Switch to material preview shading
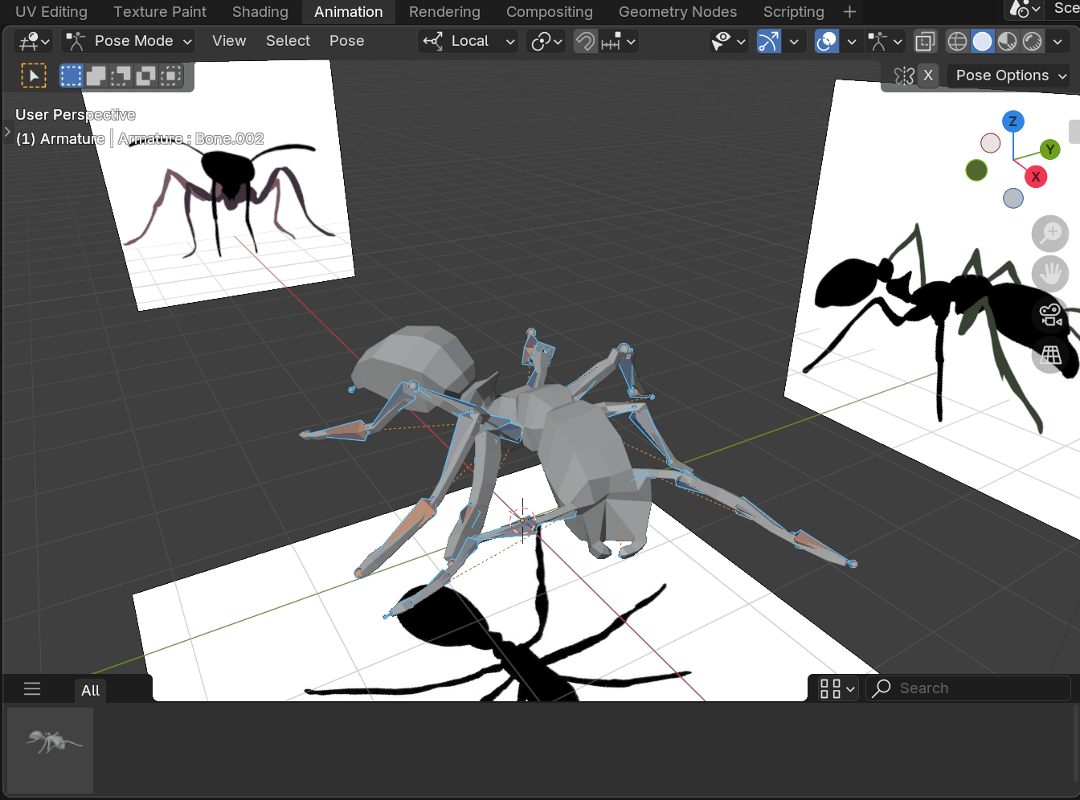Image resolution: width=1080 pixels, height=800 pixels. click(x=1007, y=41)
